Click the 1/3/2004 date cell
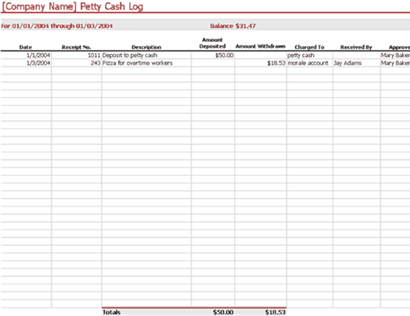Screen dimensions: 410x316 point(38,63)
